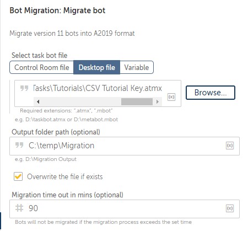This screenshot has width=248, height=231.
Task: Click the quotation mark icon in Output folder field
Action: 19,145
